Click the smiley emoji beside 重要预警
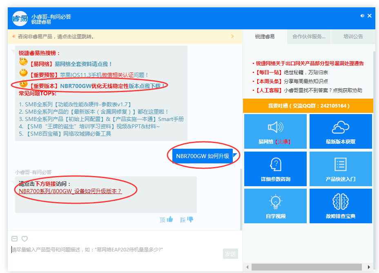Image resolution: width=379 pixels, height=273 pixels. tap(23, 73)
